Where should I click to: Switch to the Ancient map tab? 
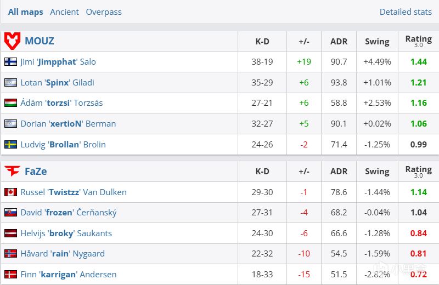tap(64, 12)
